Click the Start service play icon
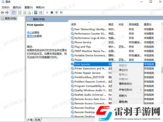 47,13
